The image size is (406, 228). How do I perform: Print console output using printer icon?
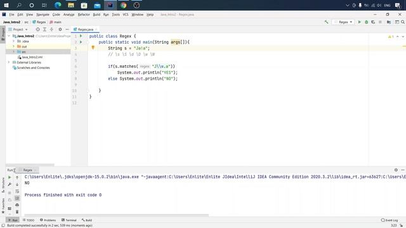pos(17,205)
